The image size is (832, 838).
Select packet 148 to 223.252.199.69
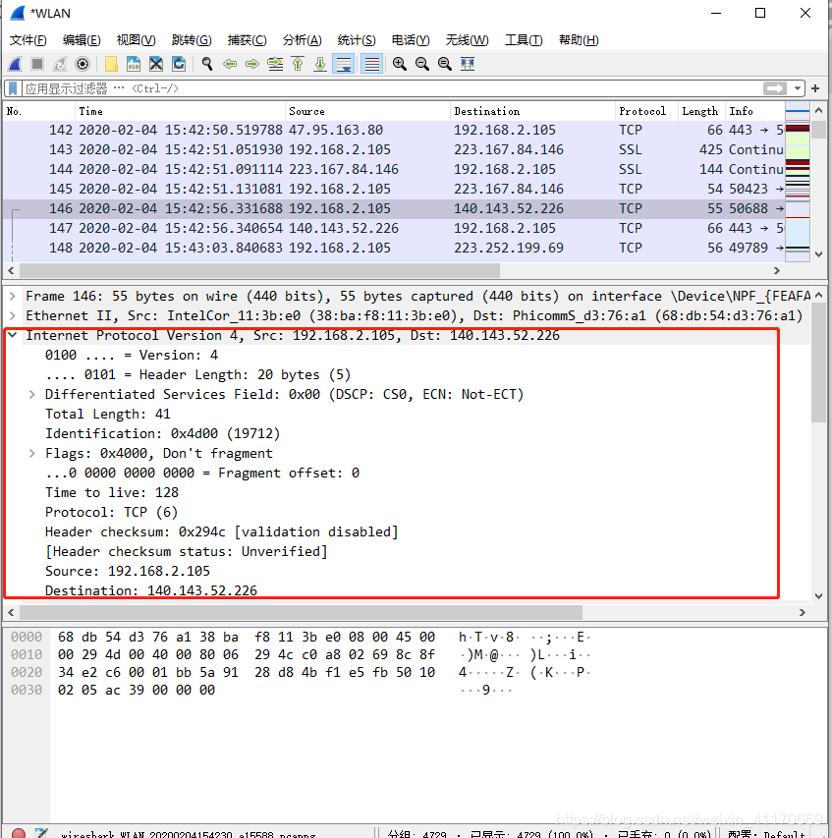pos(393,248)
